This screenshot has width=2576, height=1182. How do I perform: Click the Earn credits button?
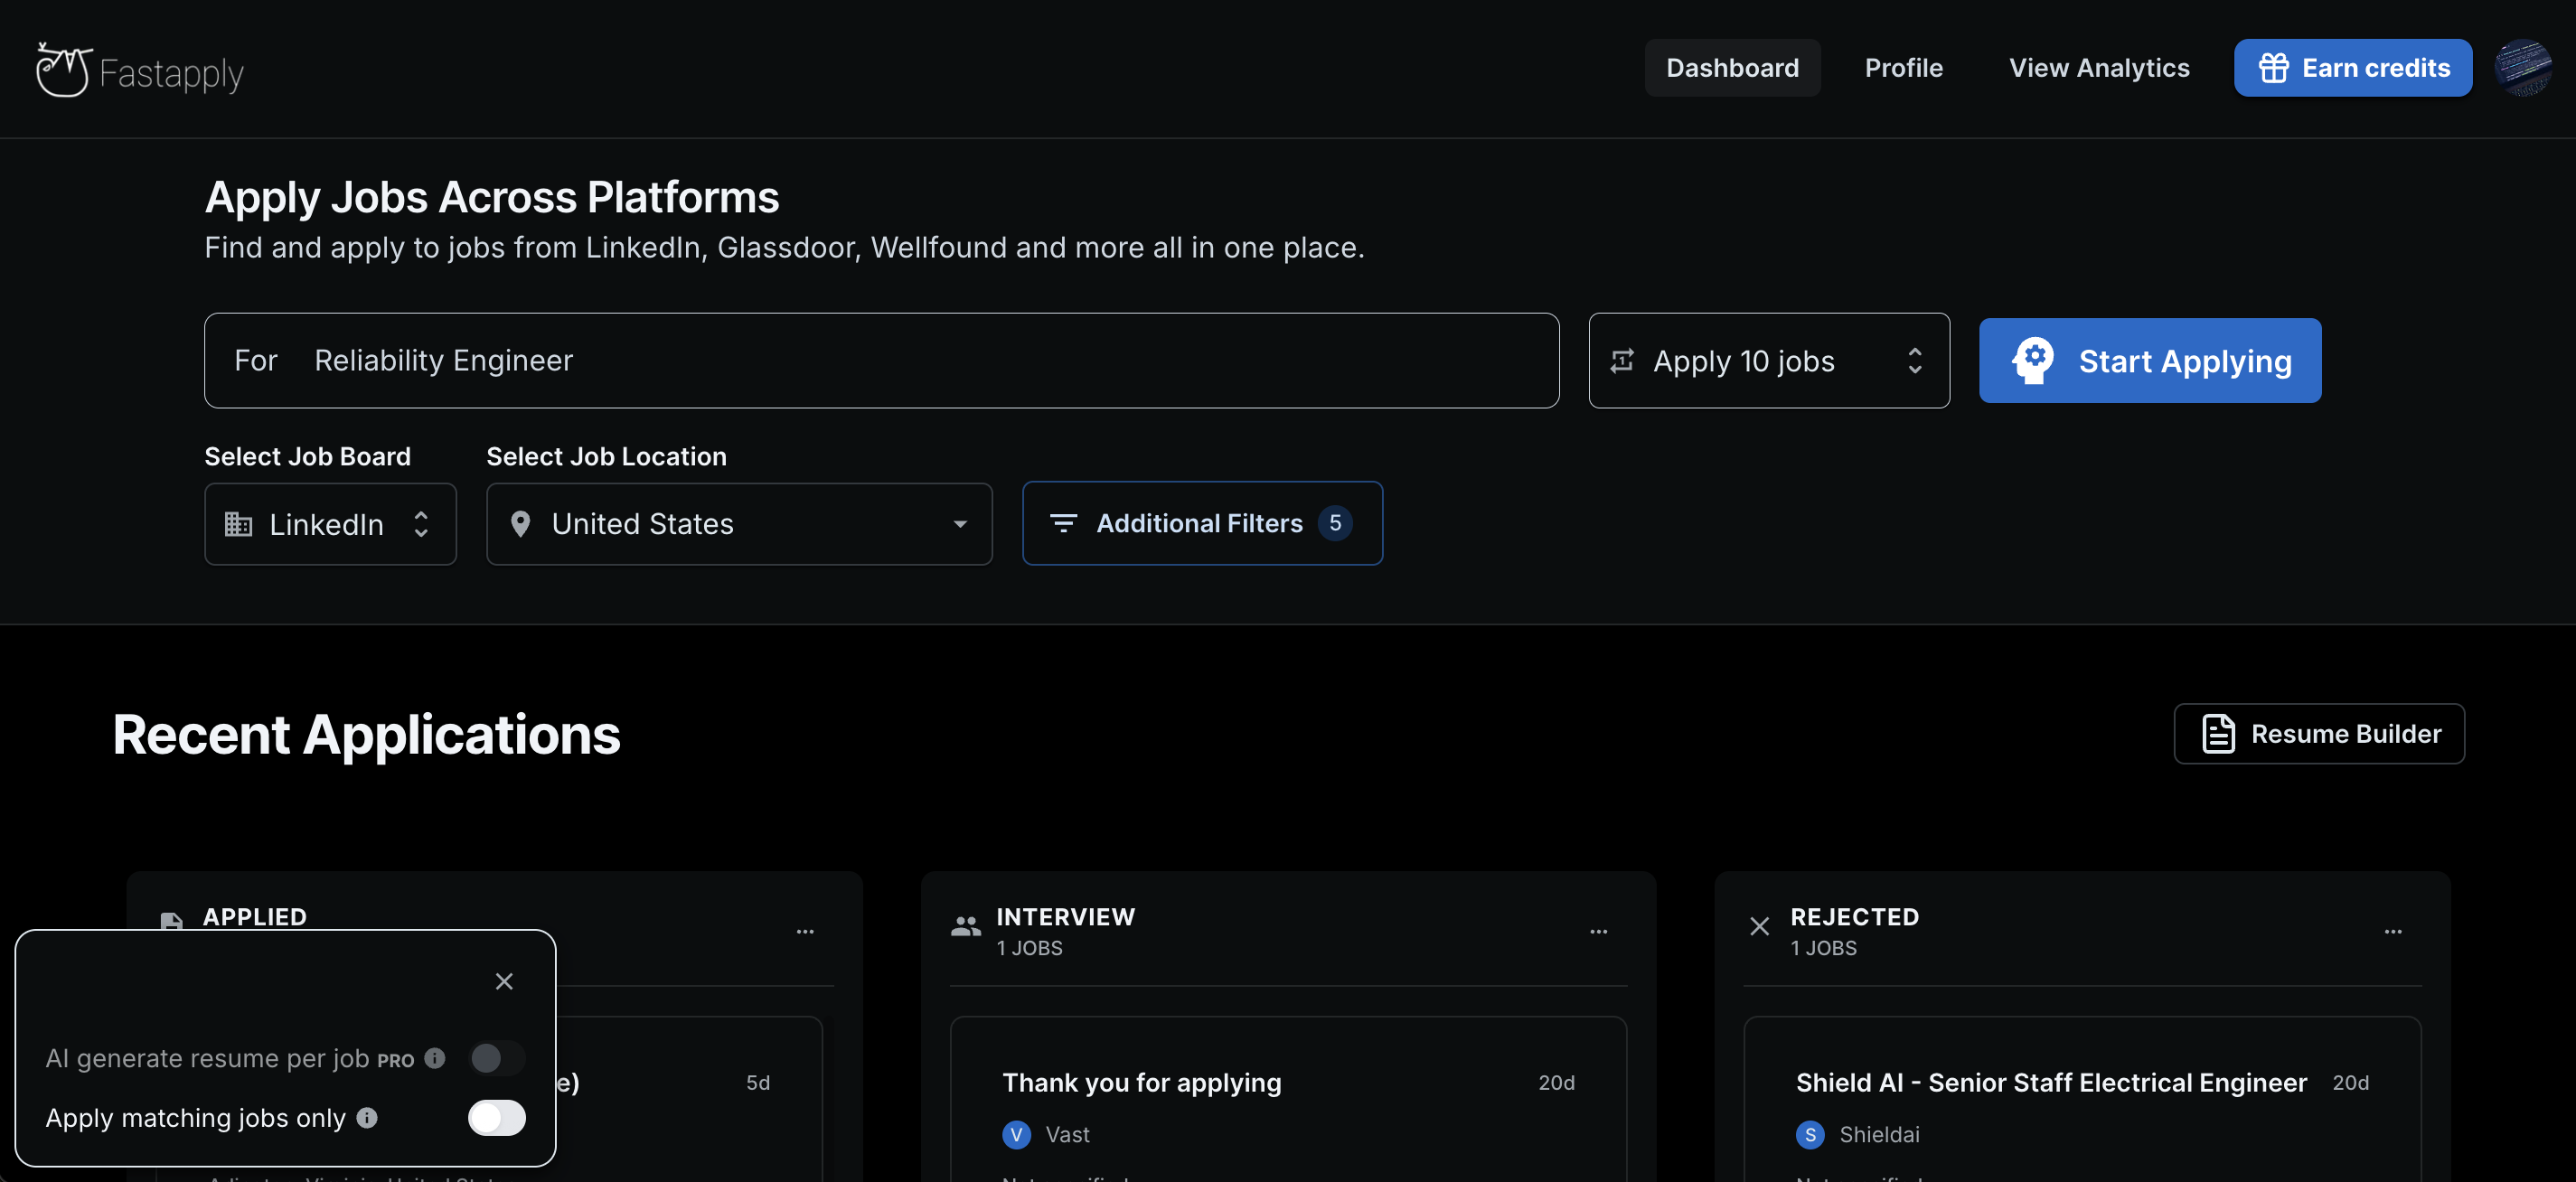click(x=2352, y=68)
